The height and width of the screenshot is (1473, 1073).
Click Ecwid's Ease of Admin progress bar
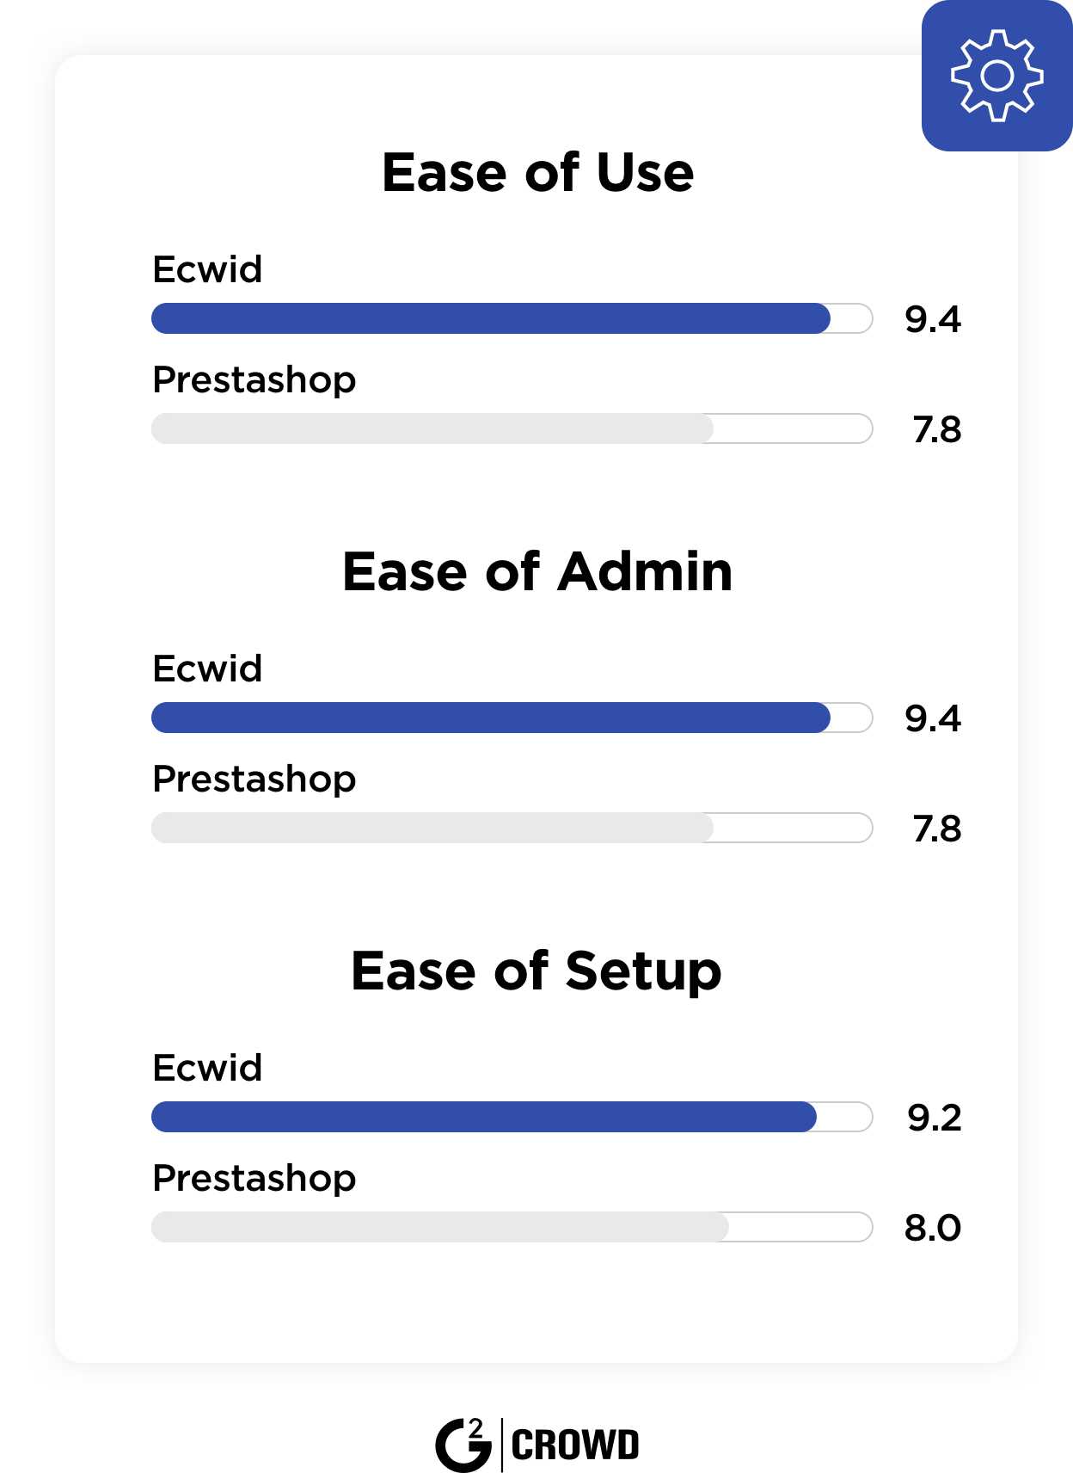(x=512, y=718)
